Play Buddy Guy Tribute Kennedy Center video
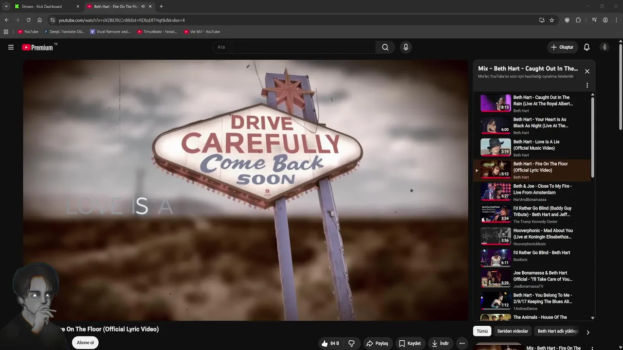623x350 pixels. pos(495,214)
